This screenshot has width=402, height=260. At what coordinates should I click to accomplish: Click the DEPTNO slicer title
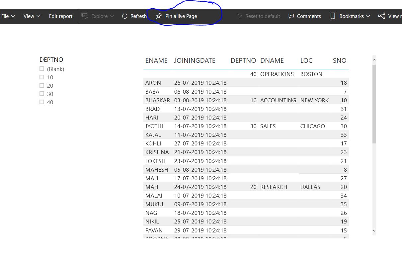51,60
